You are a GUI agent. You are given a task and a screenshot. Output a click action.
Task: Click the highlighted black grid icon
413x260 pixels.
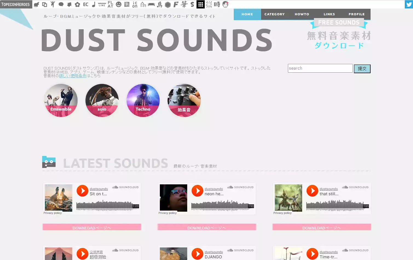coord(201,4)
